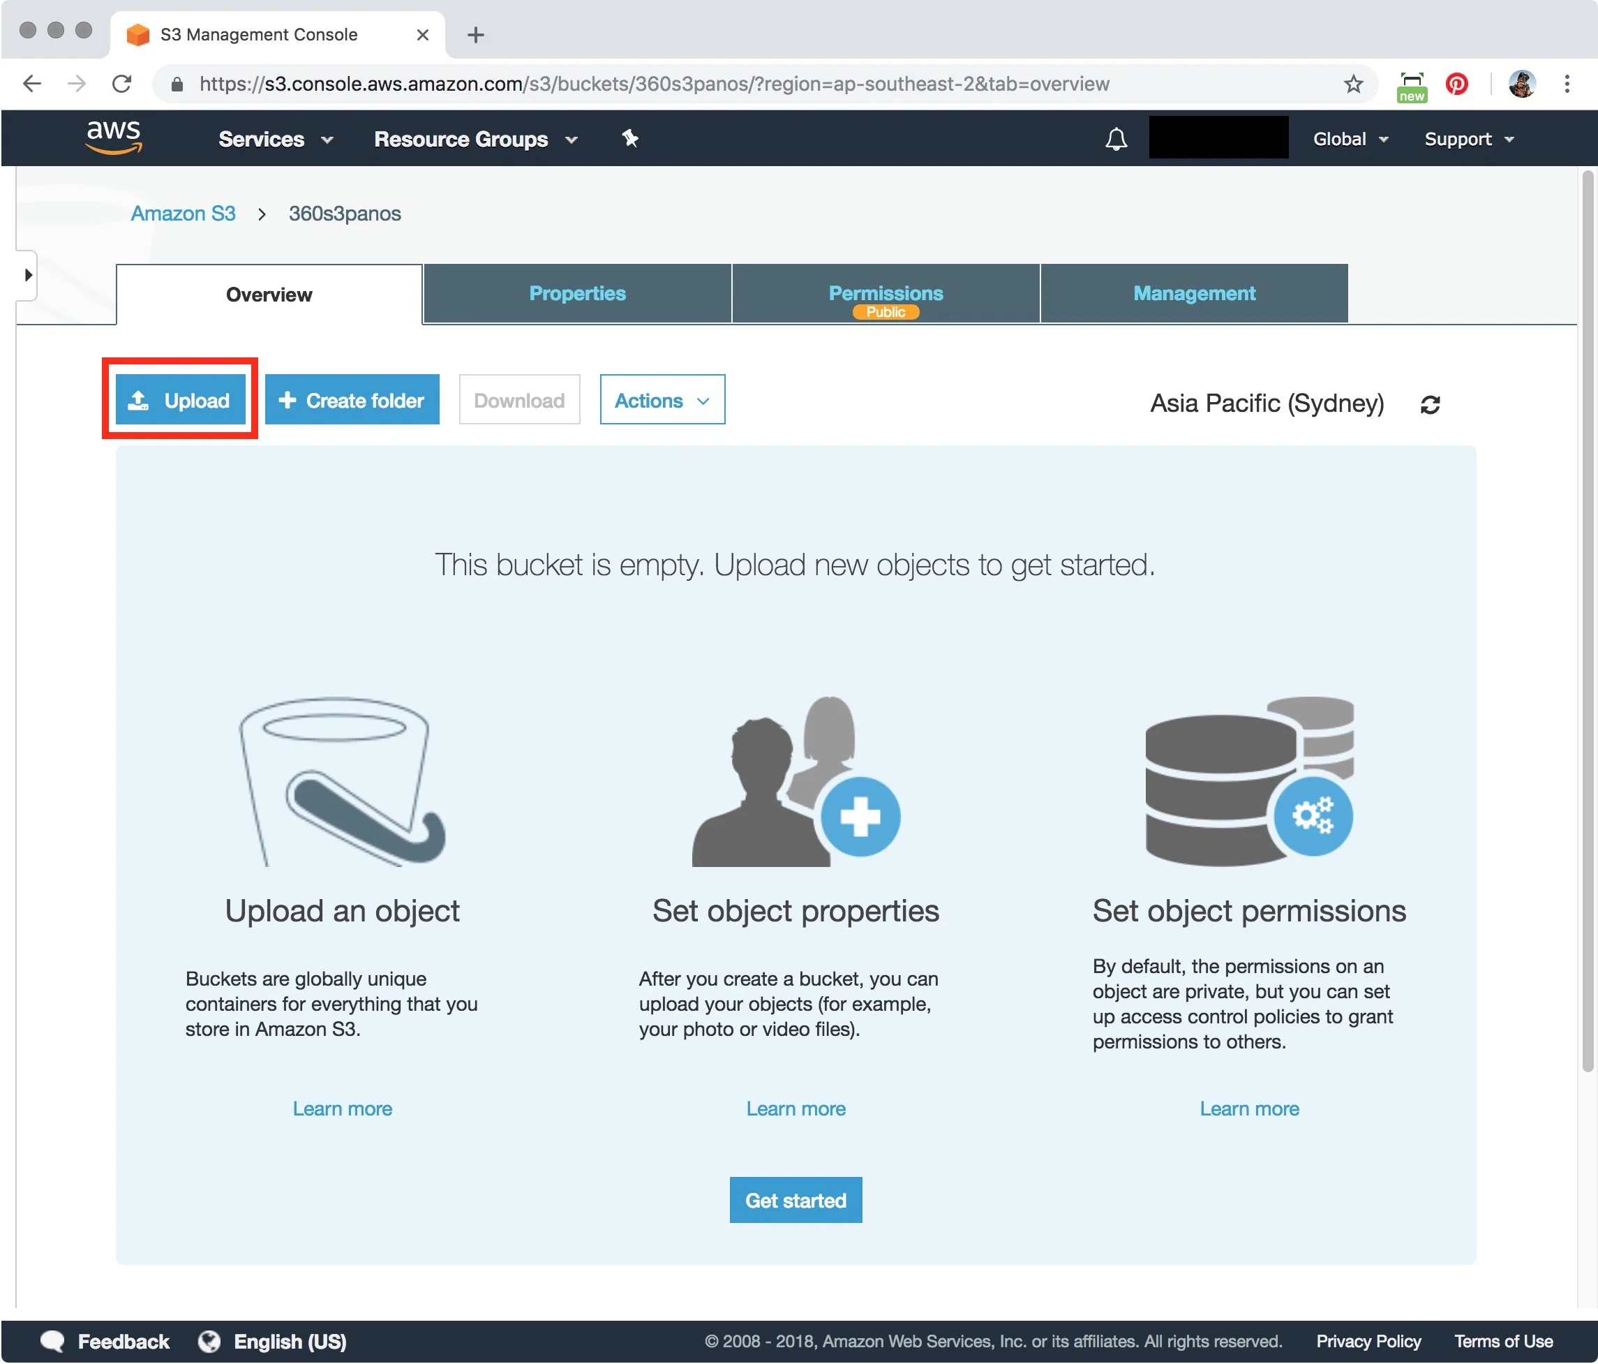Refresh the bucket with the reload icon

click(1430, 404)
